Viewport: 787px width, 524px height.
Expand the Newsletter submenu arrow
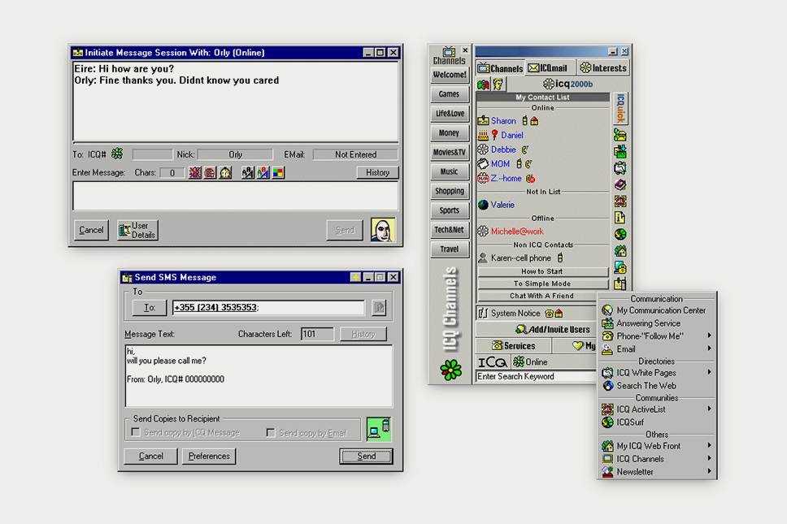(x=709, y=472)
